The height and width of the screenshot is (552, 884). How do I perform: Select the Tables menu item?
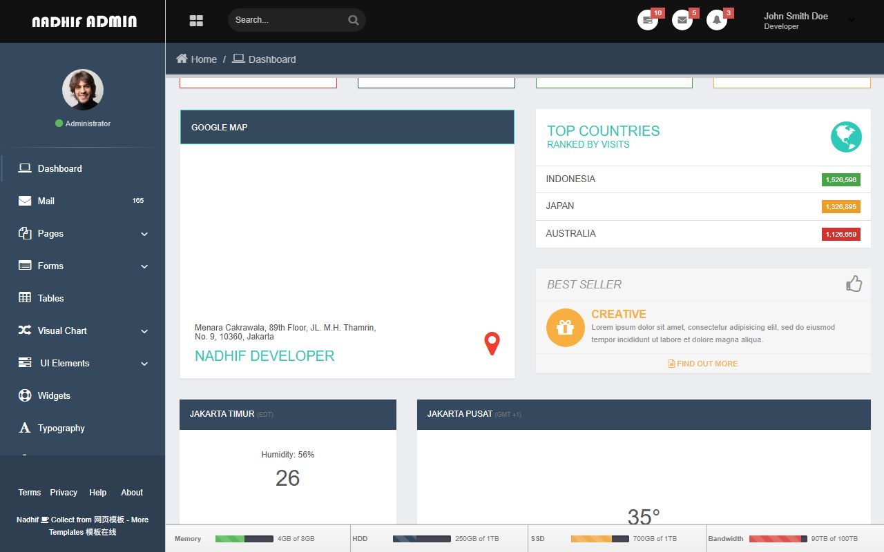pos(83,298)
